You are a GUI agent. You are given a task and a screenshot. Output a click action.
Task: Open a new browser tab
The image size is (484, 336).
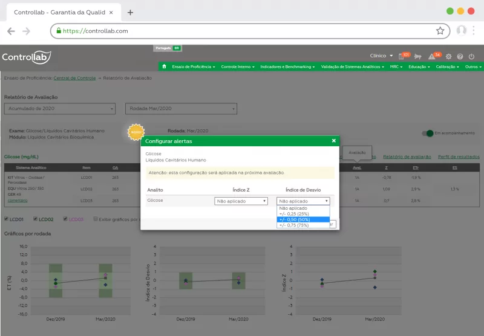click(130, 12)
